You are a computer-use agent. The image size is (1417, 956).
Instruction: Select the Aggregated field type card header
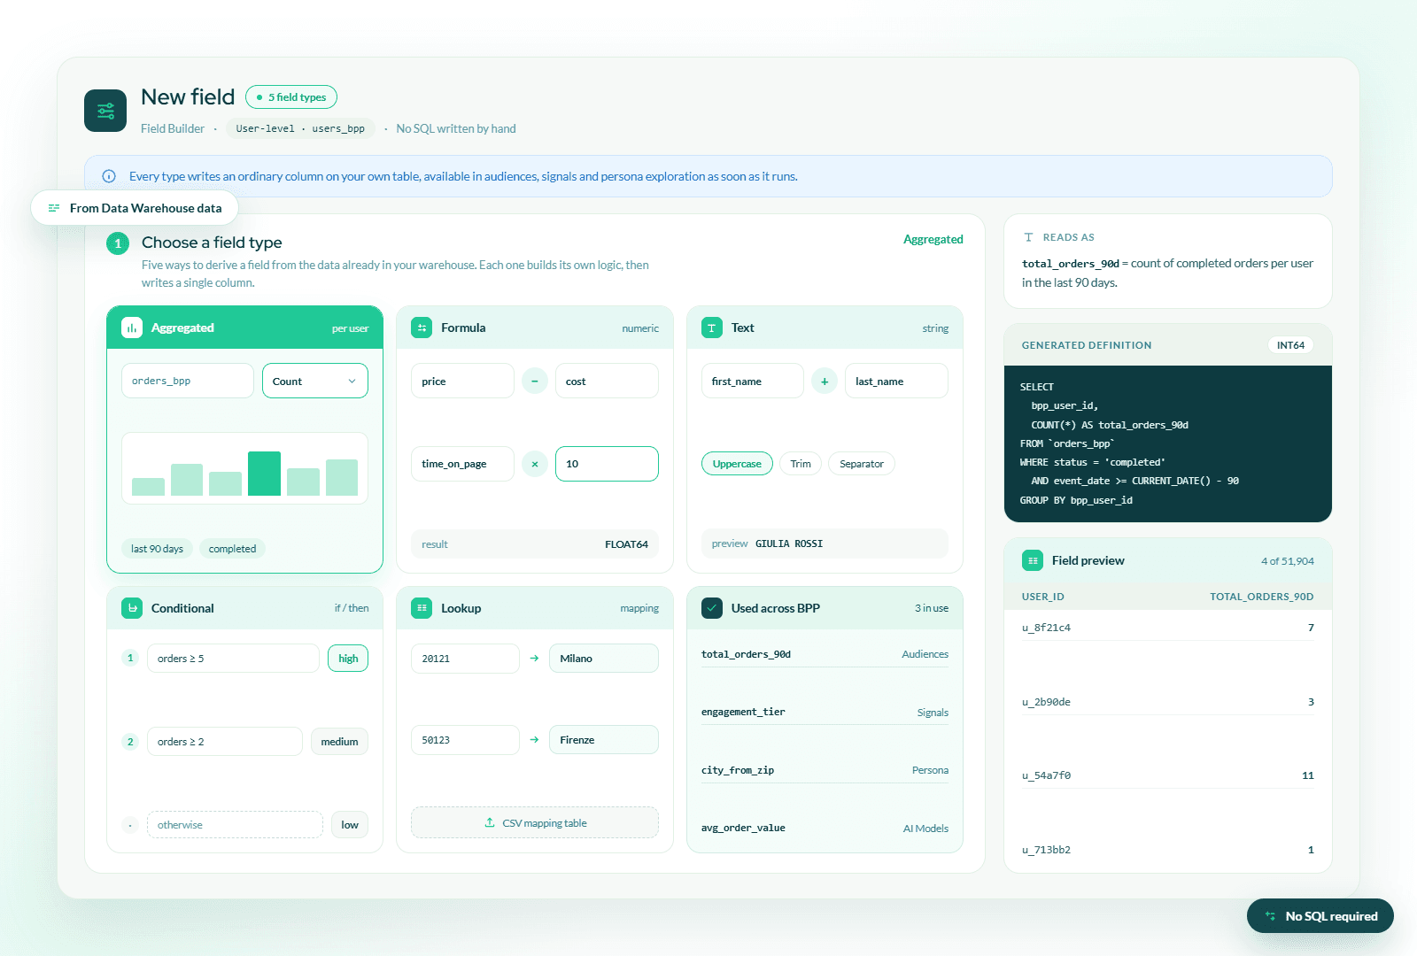pyautogui.click(x=244, y=328)
